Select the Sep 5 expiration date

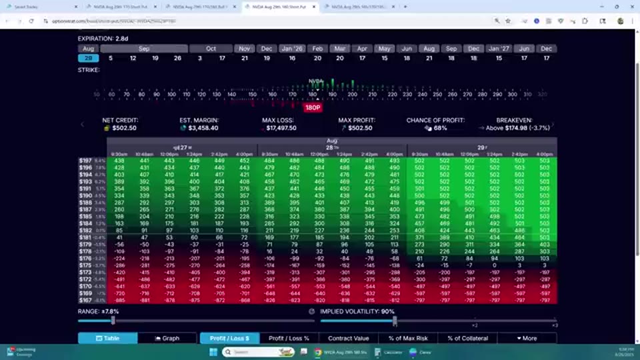111,58
